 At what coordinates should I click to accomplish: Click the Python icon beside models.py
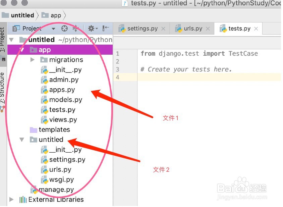tap(45, 100)
